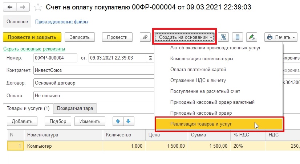This screenshot has height=164, width=300.
Task: Click the date field 09.03.2021 22:39:03
Action: 118,58
